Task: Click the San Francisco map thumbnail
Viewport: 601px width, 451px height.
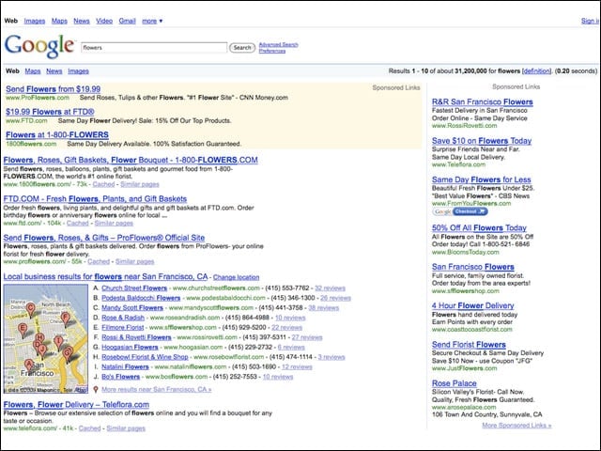Action: click(x=46, y=338)
